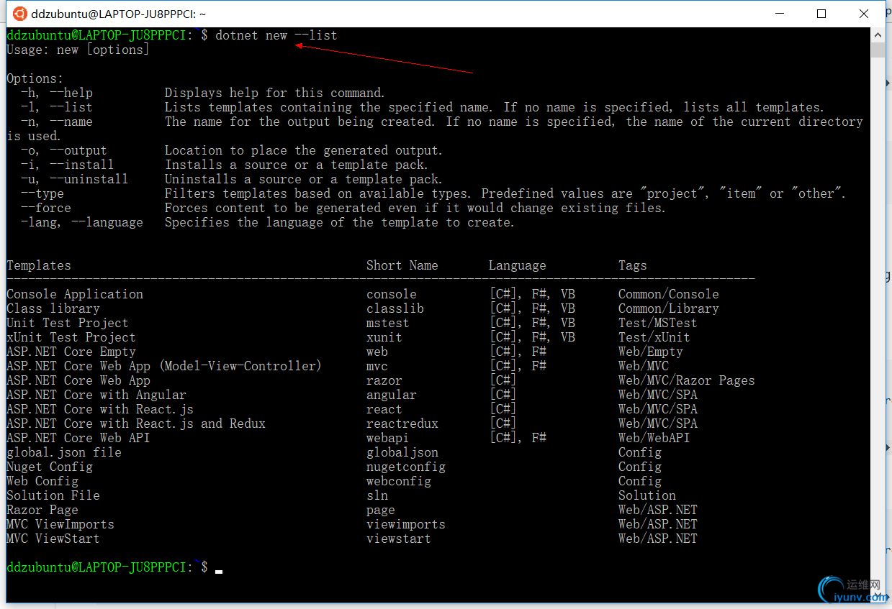This screenshot has height=609, width=892.
Task: Click 'Web Config' template name
Action: pos(42,481)
